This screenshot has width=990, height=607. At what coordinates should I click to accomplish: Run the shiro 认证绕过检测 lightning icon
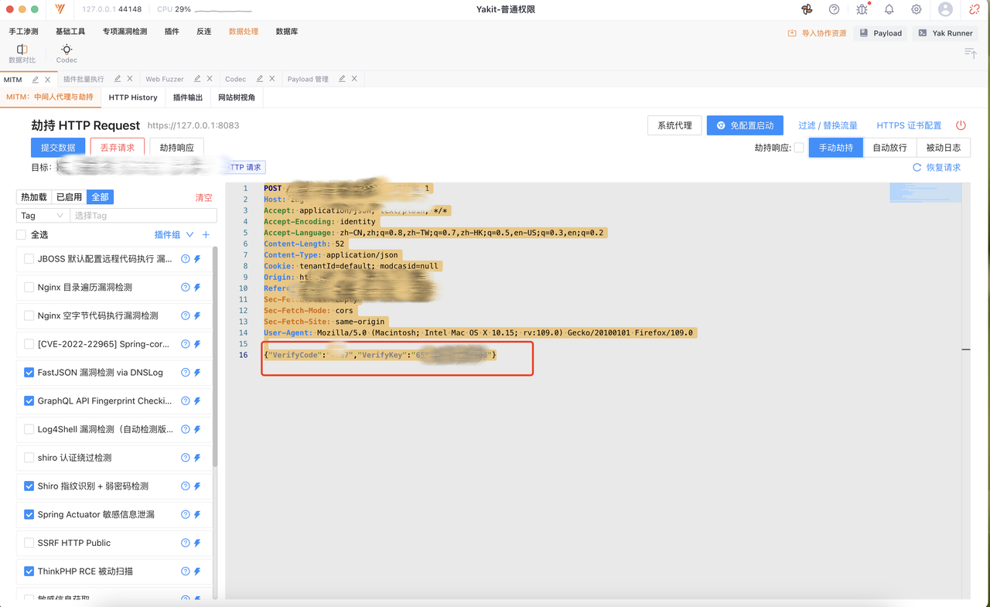click(197, 458)
